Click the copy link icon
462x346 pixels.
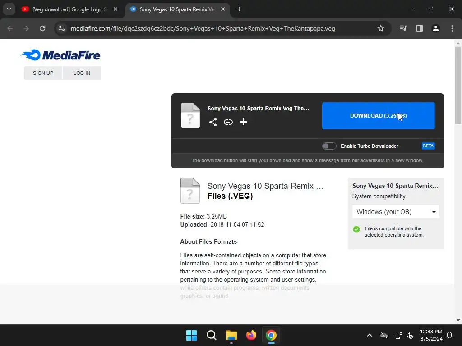point(228,122)
